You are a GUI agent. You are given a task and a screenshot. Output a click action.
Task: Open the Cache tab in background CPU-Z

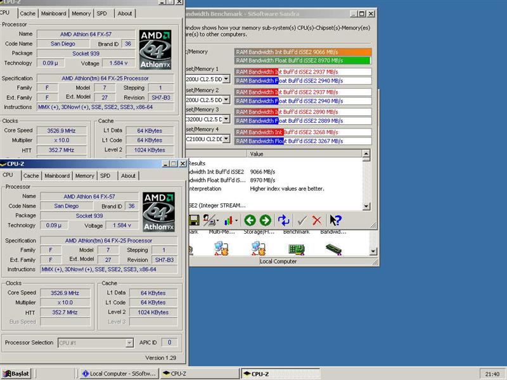pyautogui.click(x=27, y=13)
